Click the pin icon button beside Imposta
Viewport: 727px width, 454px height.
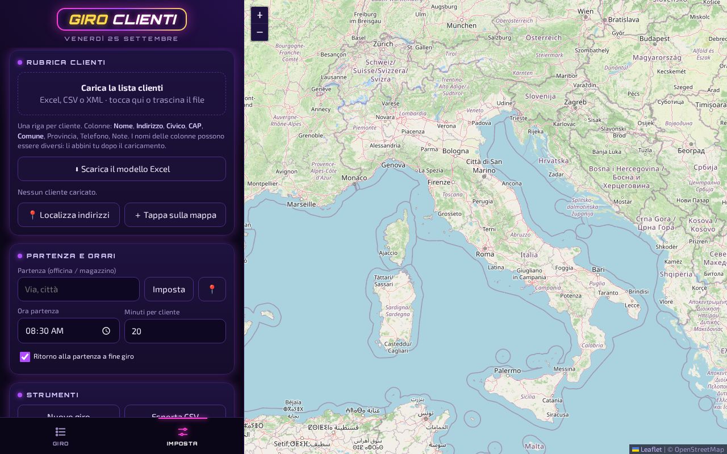pyautogui.click(x=212, y=289)
